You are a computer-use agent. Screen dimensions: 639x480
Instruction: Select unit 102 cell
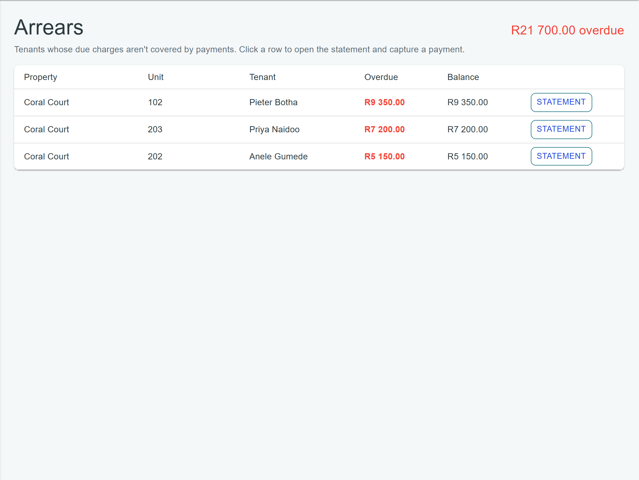point(155,102)
